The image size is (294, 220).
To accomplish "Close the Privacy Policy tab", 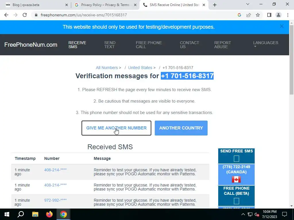I will point(135,5).
